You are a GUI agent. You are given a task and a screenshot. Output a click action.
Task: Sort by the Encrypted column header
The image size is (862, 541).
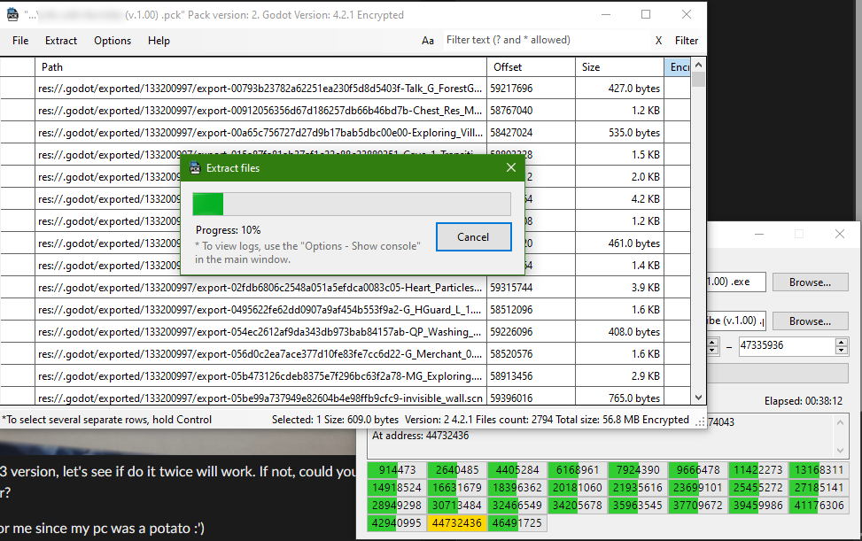[678, 67]
